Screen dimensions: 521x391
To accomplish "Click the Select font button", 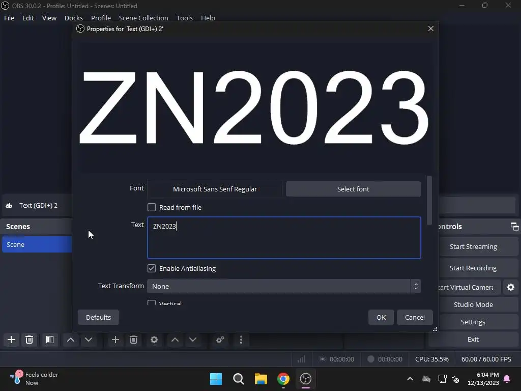I will 353,189.
